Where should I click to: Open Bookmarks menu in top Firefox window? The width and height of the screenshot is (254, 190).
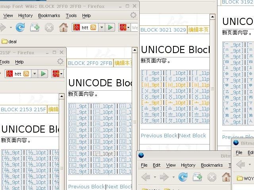coord(49,15)
